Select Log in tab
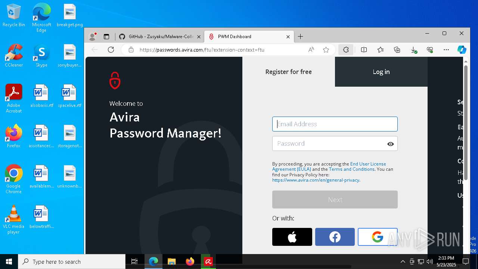 [x=381, y=72]
